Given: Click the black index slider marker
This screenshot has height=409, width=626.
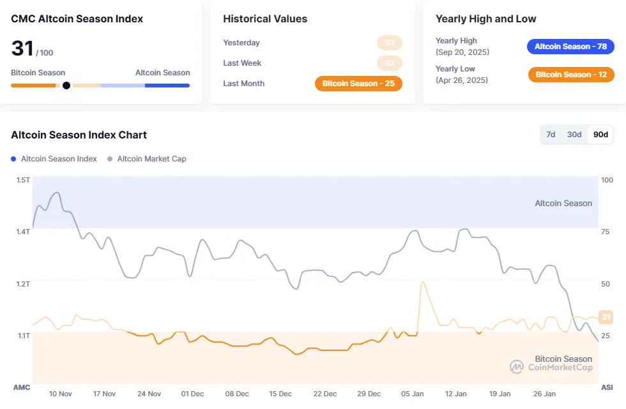Looking at the screenshot, I should [x=66, y=86].
